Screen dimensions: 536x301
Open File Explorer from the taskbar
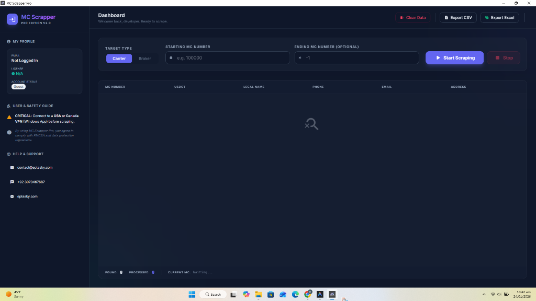pyautogui.click(x=259, y=294)
